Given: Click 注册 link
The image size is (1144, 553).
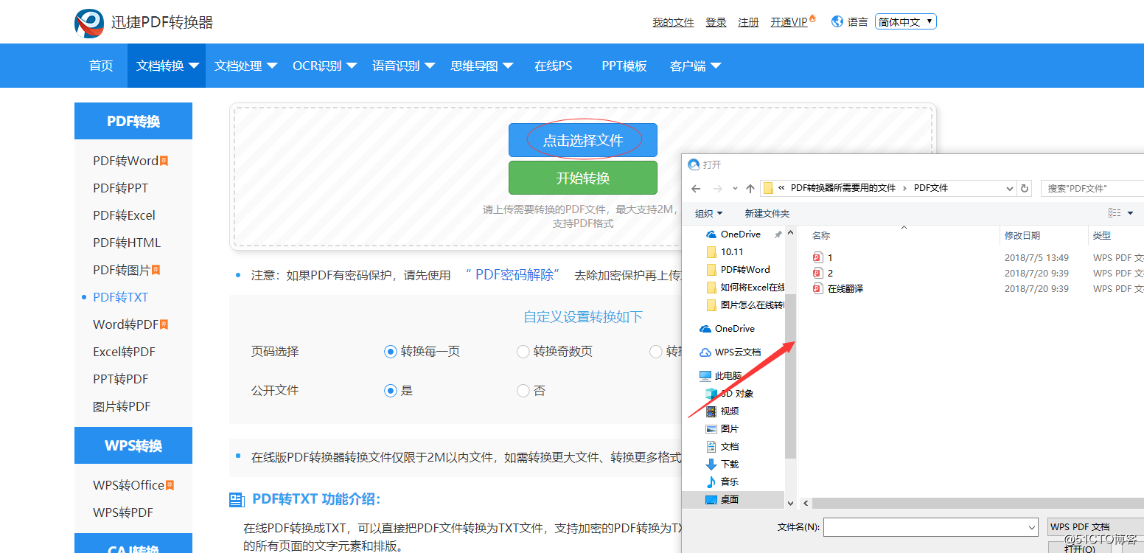Looking at the screenshot, I should click(x=748, y=22).
